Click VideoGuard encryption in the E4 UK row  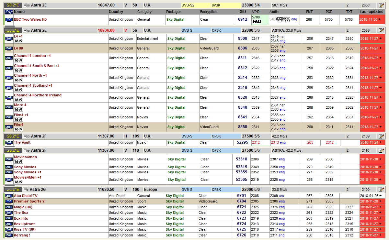point(209,48)
